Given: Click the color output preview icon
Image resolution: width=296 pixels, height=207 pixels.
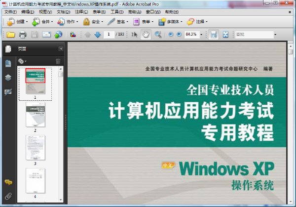Looking at the screenshot, I should tap(73, 35).
